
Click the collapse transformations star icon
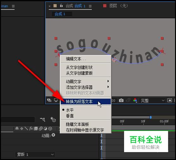pos(22,128)
